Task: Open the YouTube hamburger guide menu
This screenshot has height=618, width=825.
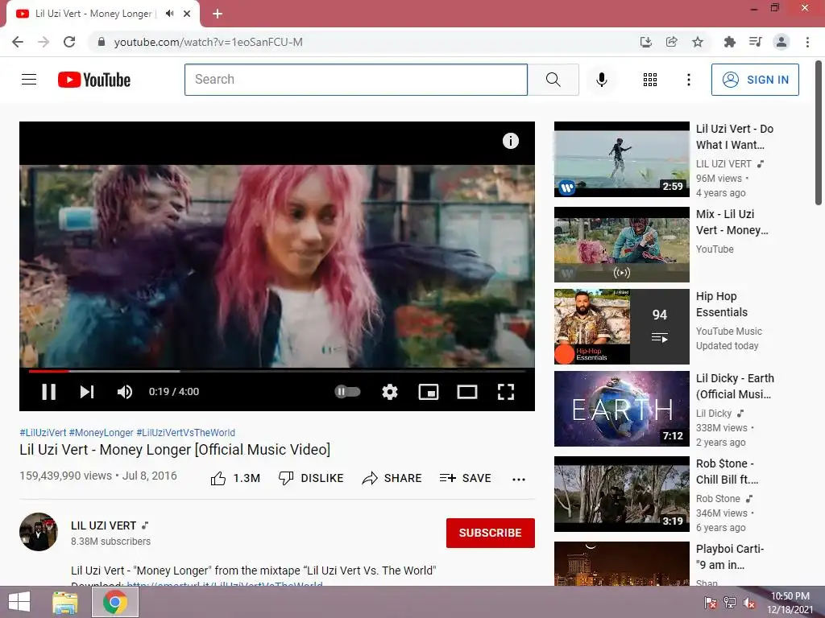Action: [29, 80]
